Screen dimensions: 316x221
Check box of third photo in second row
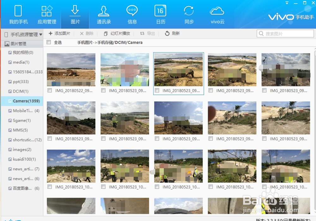(x=157, y=138)
